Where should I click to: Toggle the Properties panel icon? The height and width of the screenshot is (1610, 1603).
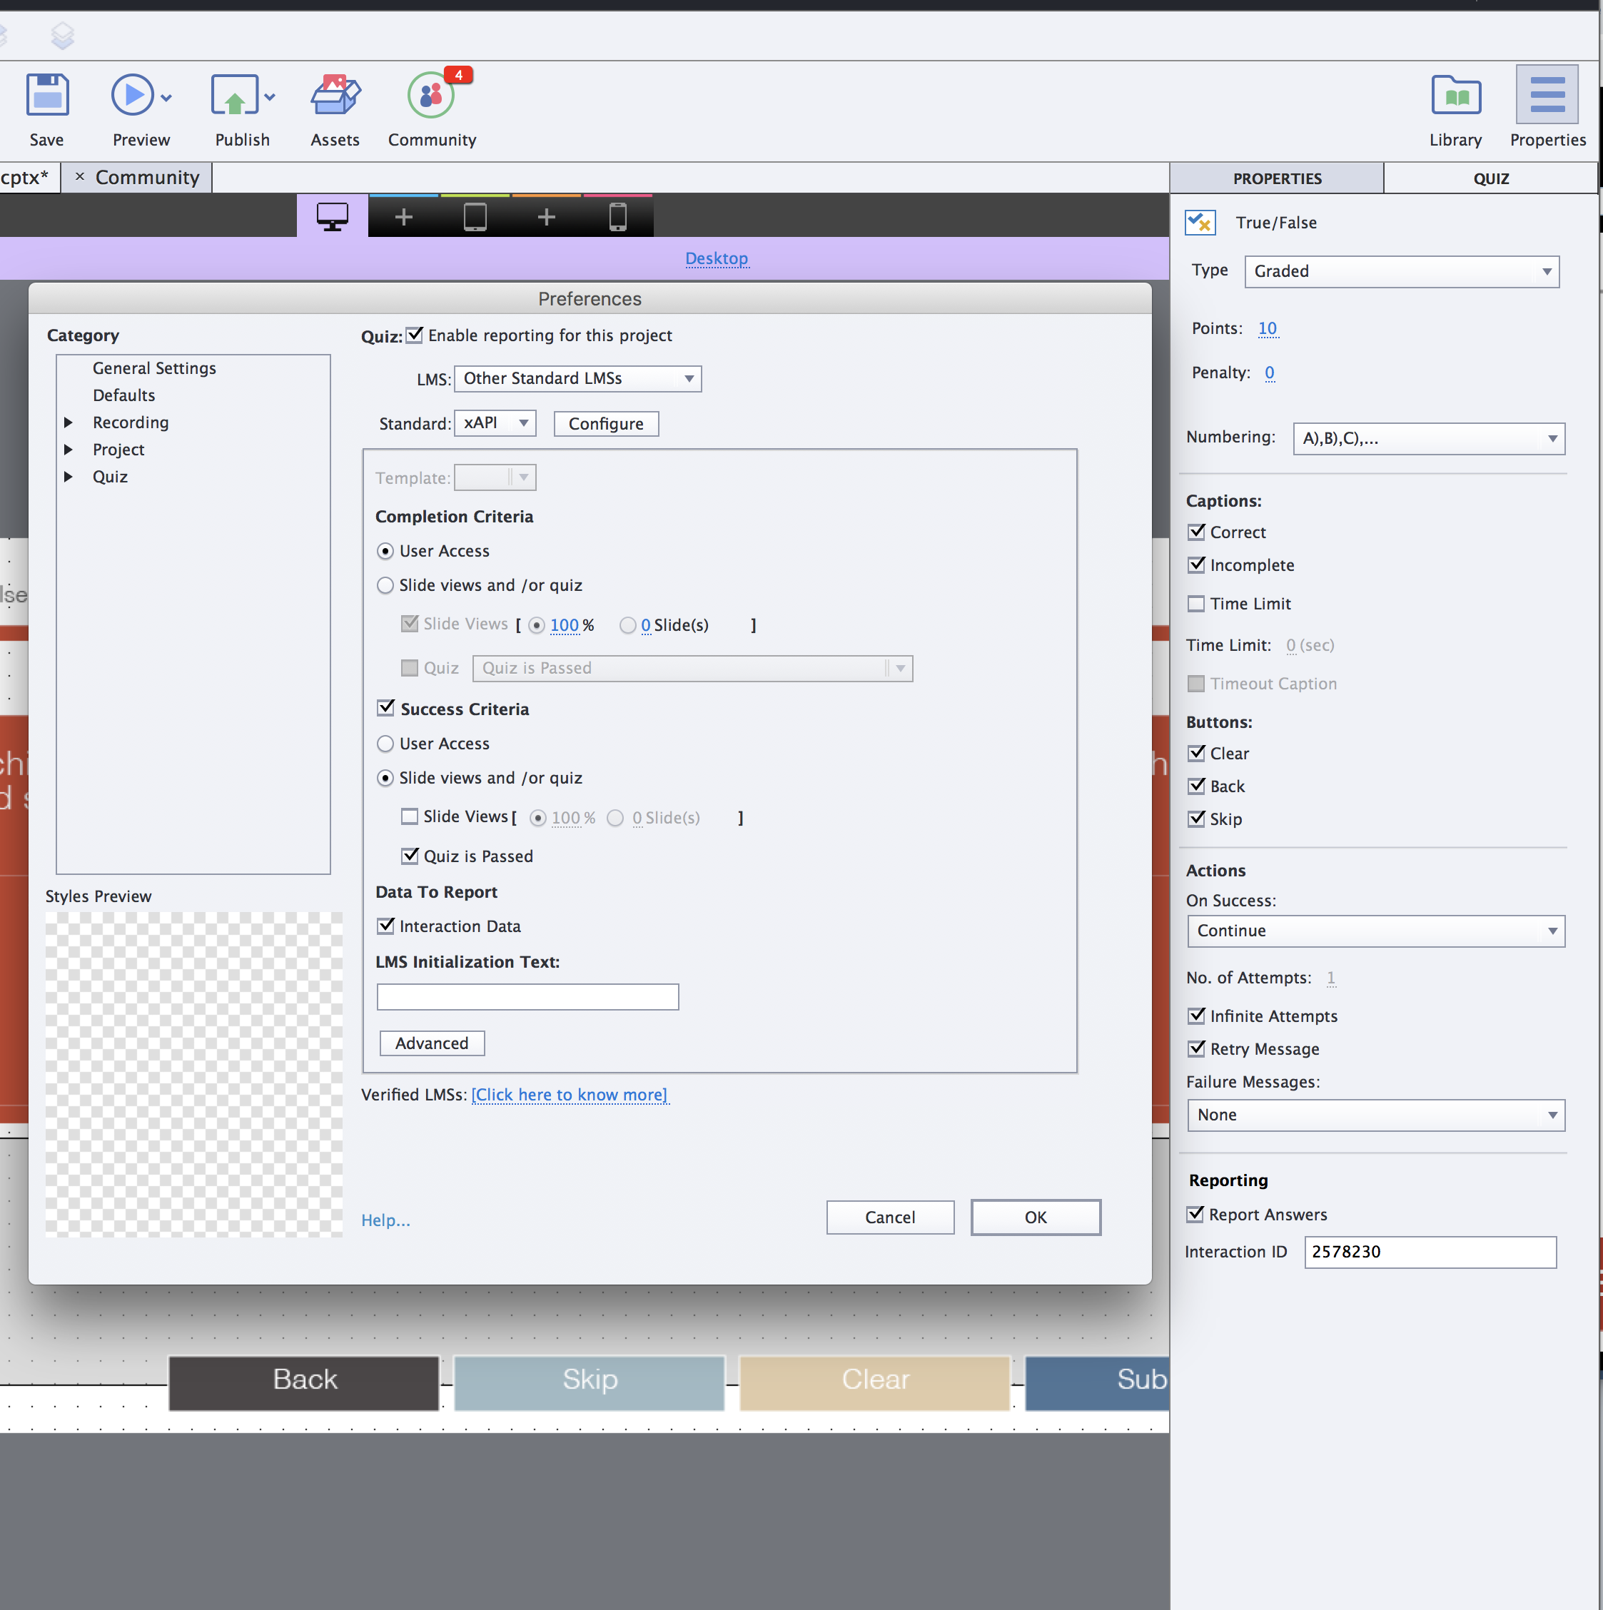tap(1547, 95)
